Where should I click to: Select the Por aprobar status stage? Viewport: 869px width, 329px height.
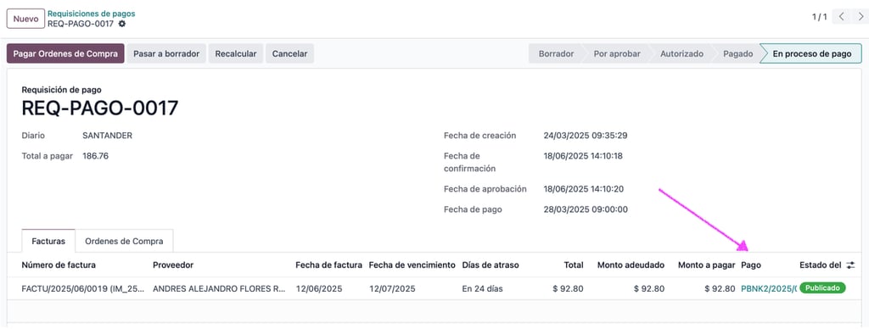(x=617, y=53)
